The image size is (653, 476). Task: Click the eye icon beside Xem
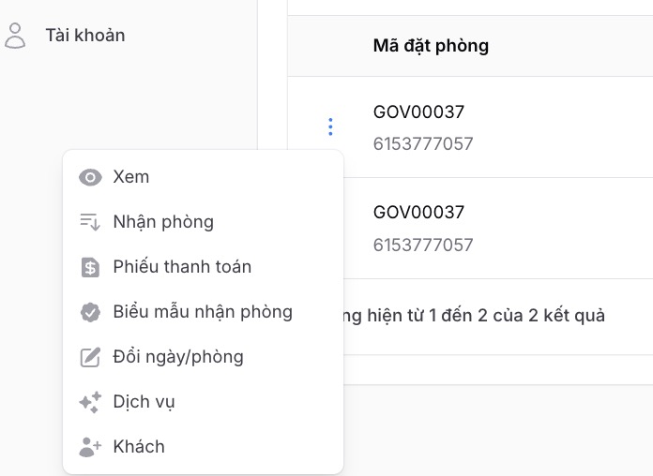pos(90,177)
